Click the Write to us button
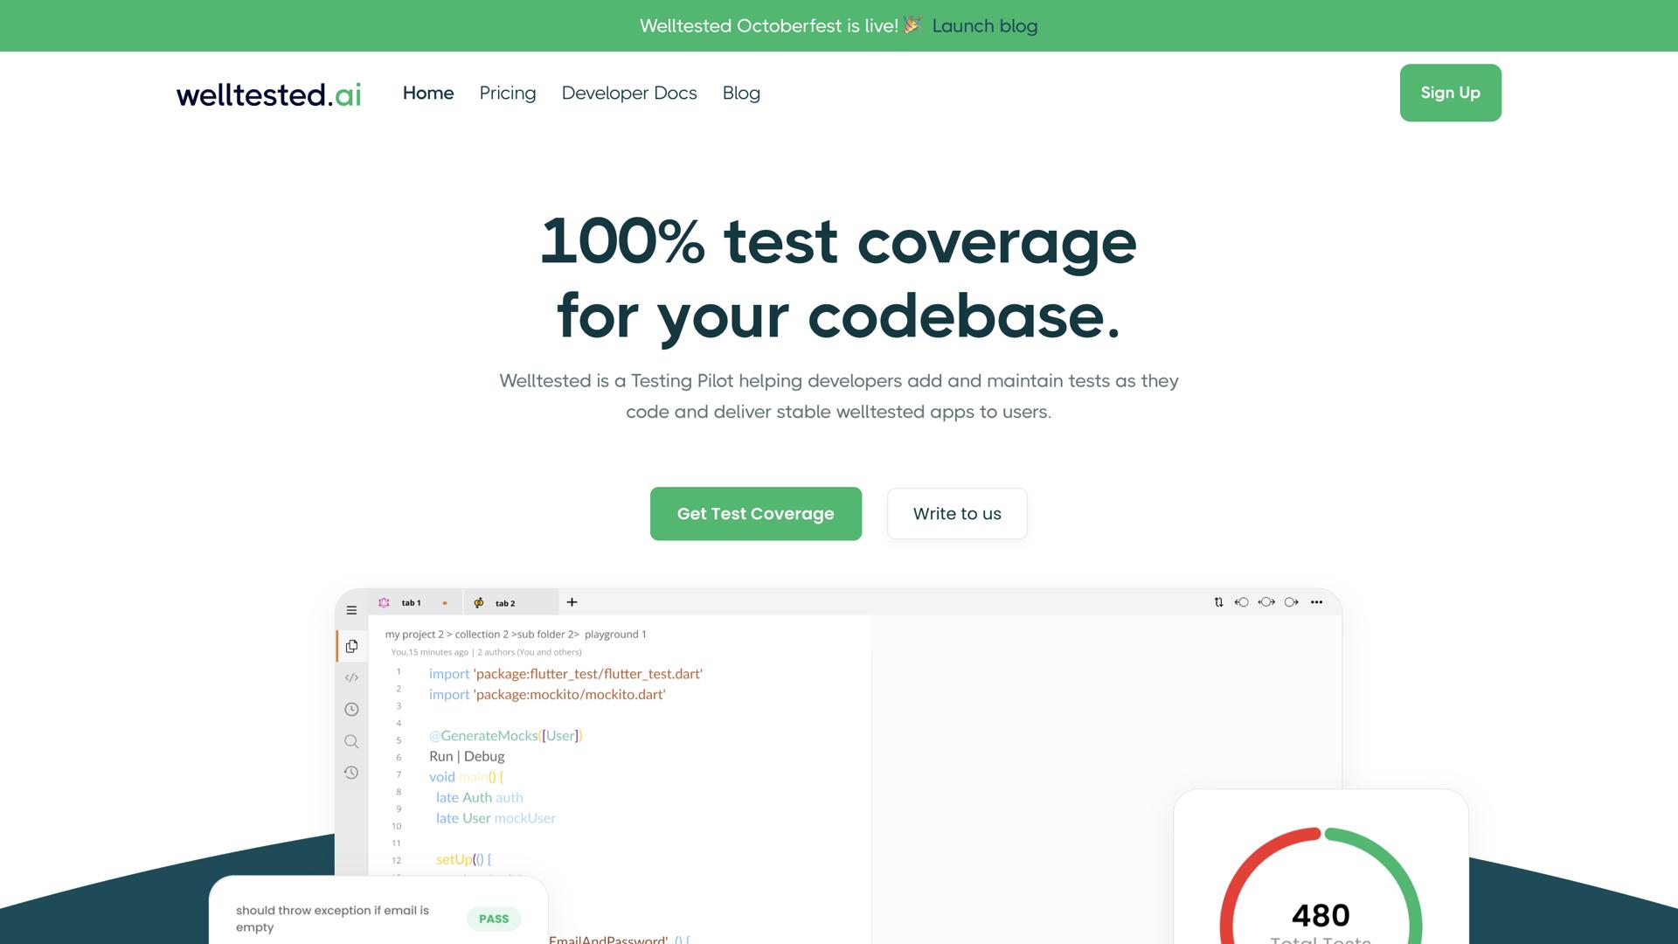The image size is (1678, 944). (957, 514)
